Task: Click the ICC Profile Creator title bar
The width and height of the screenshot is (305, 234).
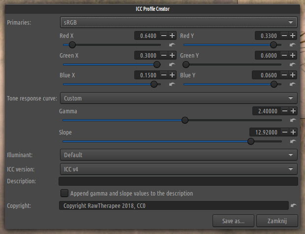Action: point(152,9)
